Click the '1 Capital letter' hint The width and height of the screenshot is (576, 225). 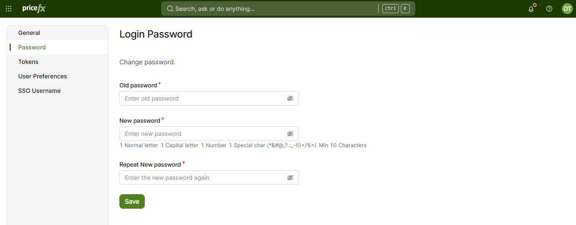(x=179, y=145)
